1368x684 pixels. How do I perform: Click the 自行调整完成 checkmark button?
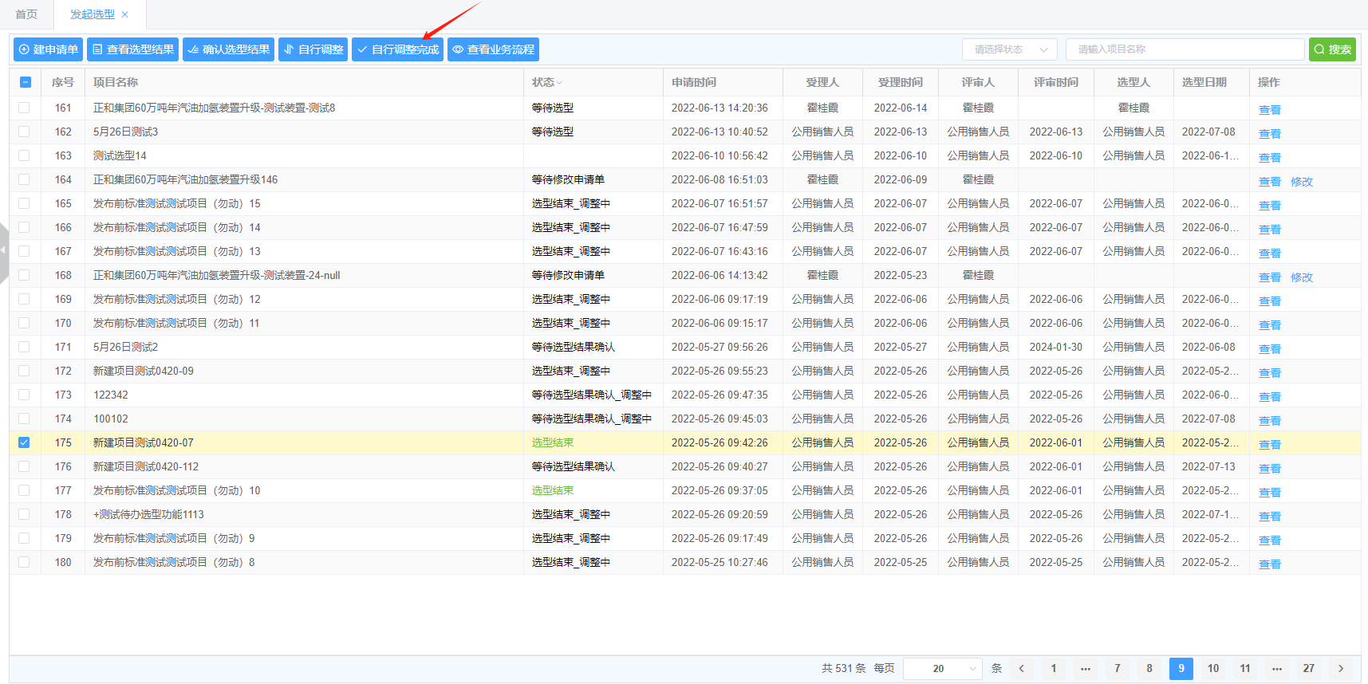pyautogui.click(x=397, y=49)
